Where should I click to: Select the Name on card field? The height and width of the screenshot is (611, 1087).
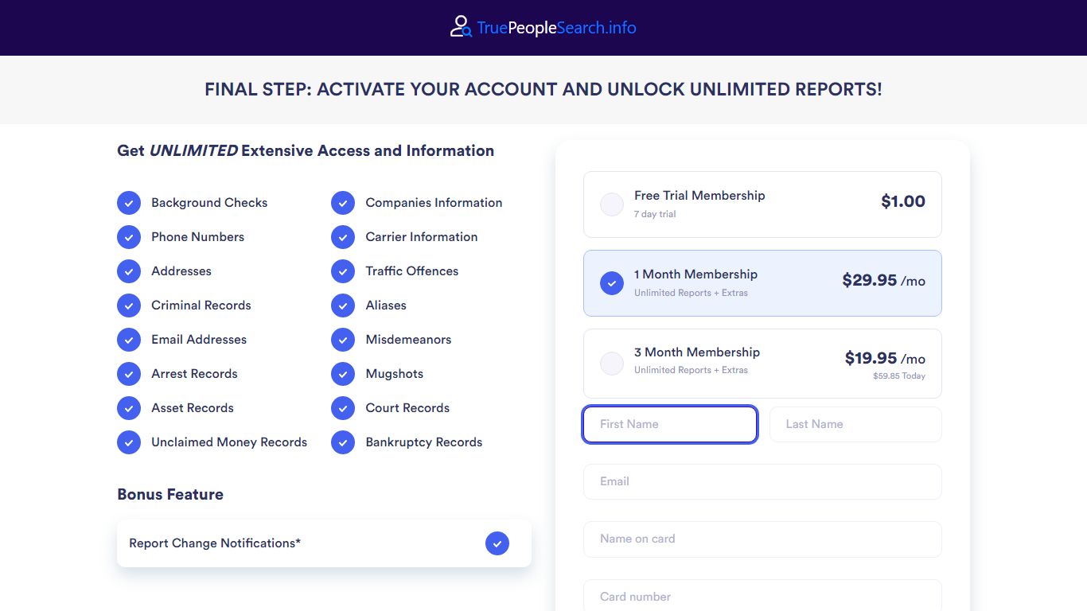click(762, 539)
